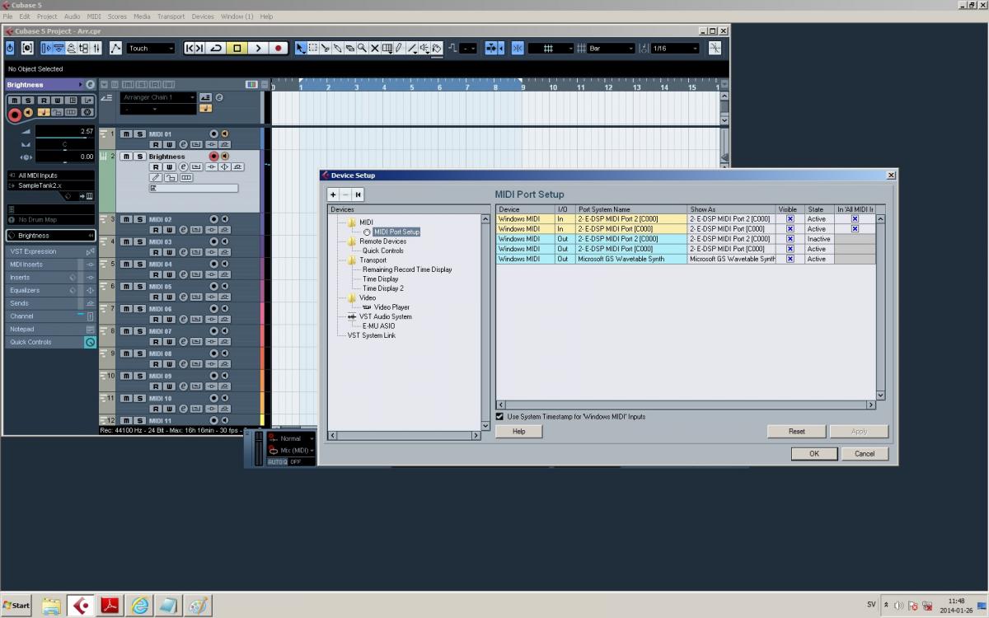The image size is (989, 618).
Task: Open the 1/16 quantize dropdown
Action: (x=674, y=49)
